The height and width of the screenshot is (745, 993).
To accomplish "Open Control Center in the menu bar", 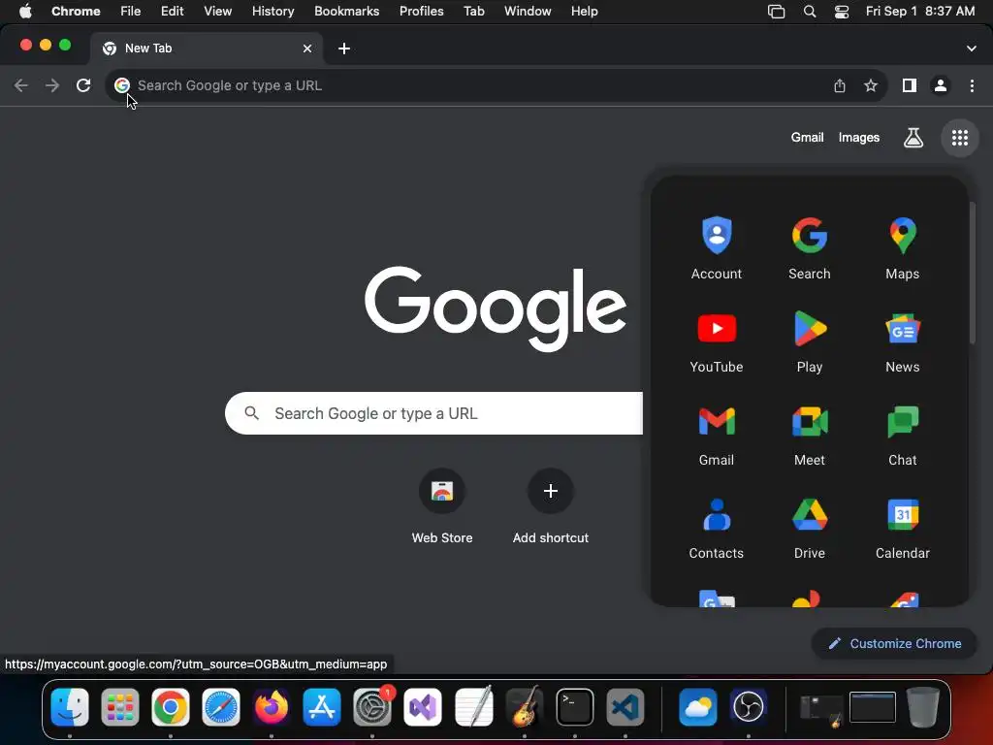I will coord(842,12).
